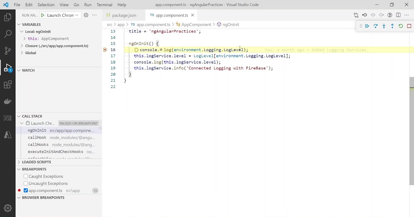
Task: Open launch.json with the gear icon
Action: [86, 15]
